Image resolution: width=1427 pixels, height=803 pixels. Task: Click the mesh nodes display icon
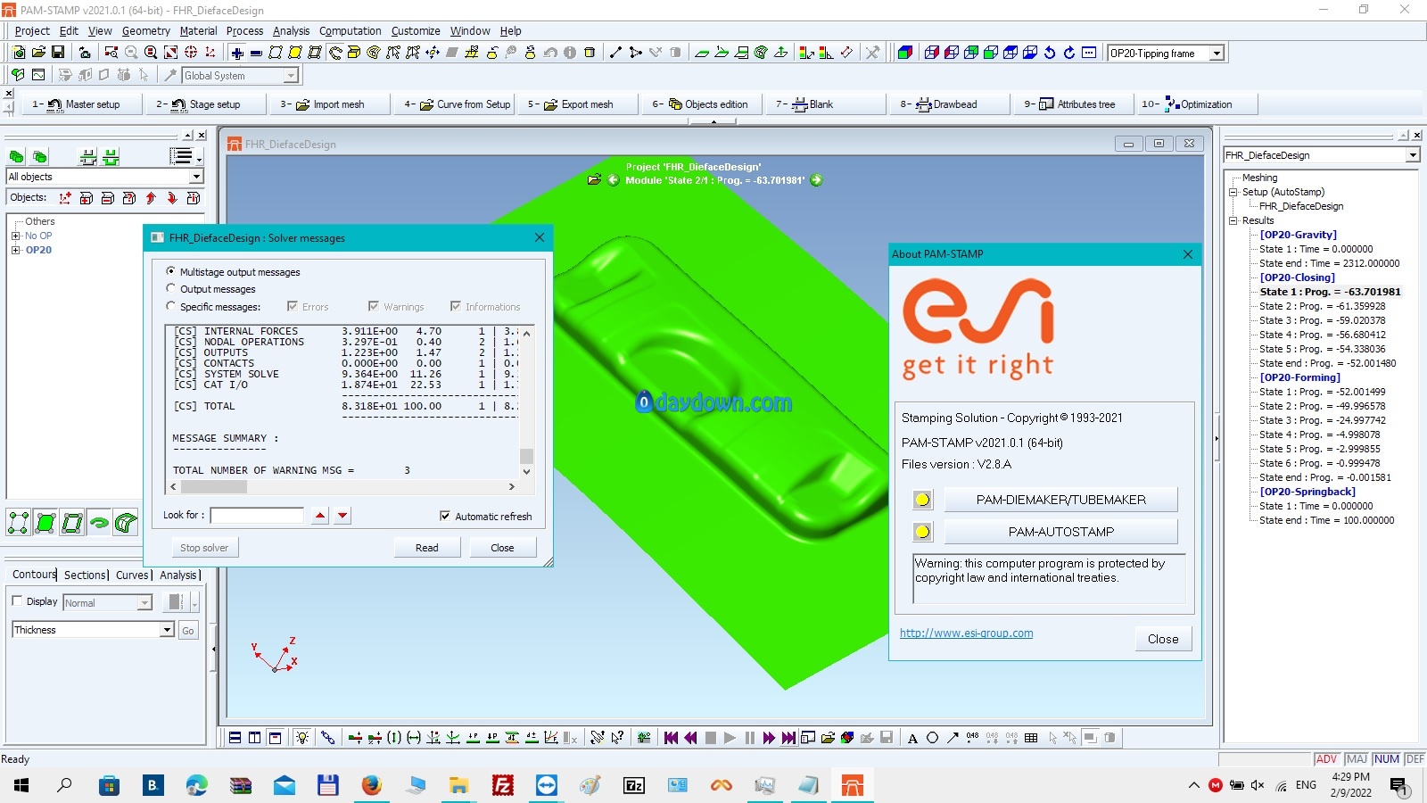pyautogui.click(x=18, y=523)
